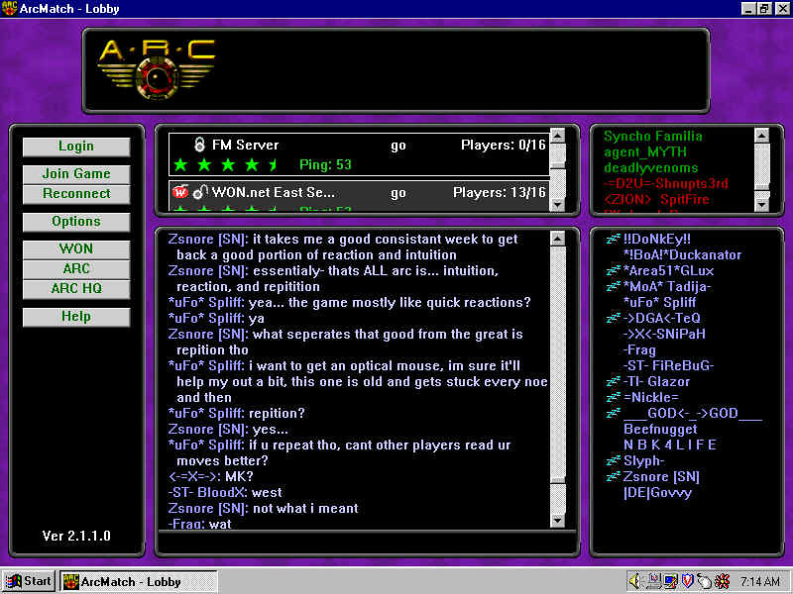Click the mouse icon in the system tray
Viewport: 793px width, 594px height.
[x=704, y=581]
